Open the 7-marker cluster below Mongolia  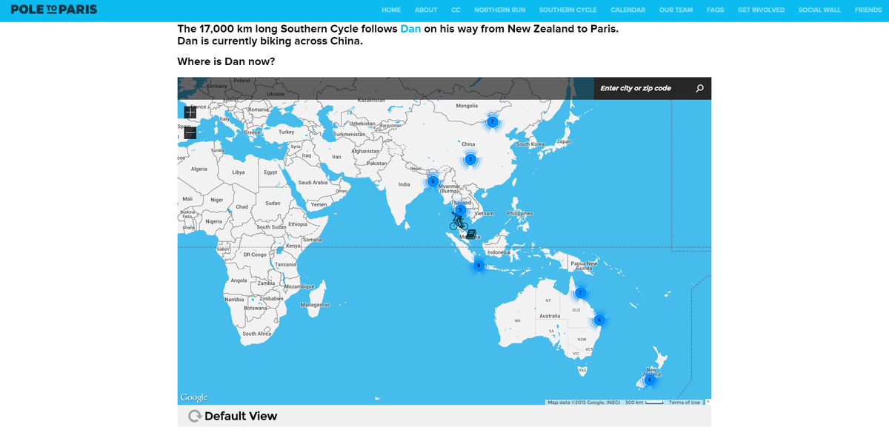pyautogui.click(x=492, y=121)
